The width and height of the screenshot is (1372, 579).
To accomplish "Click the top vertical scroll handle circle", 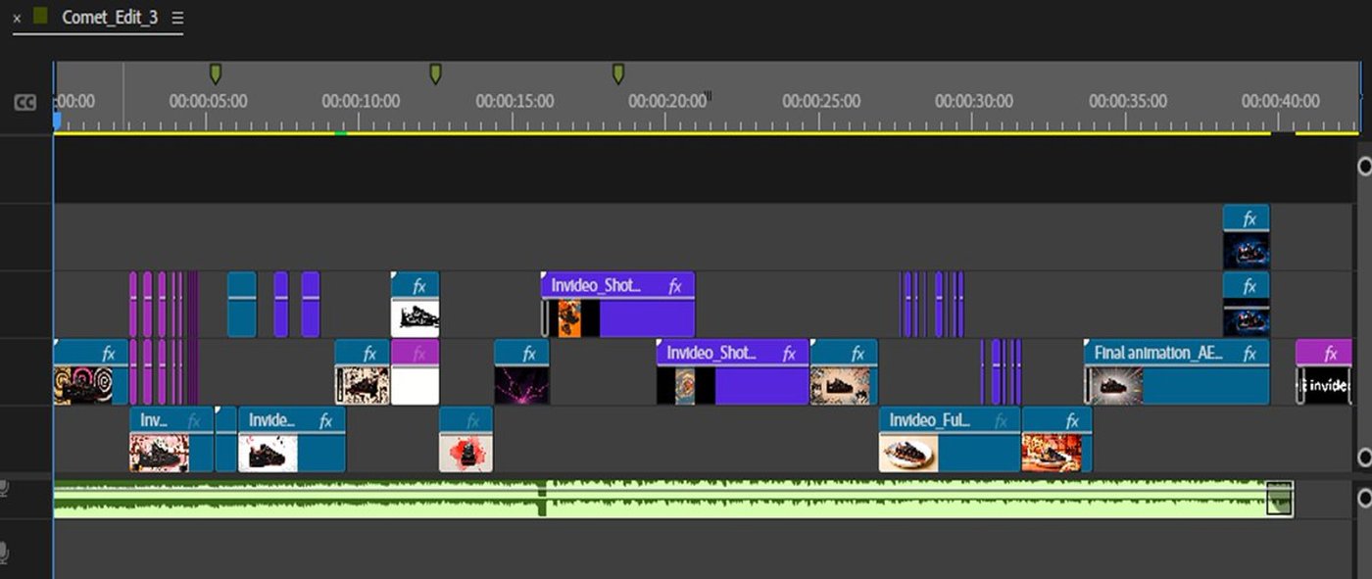I will (x=1364, y=167).
